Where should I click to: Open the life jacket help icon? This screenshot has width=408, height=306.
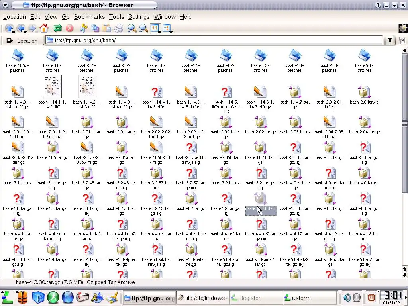click(x=23, y=297)
